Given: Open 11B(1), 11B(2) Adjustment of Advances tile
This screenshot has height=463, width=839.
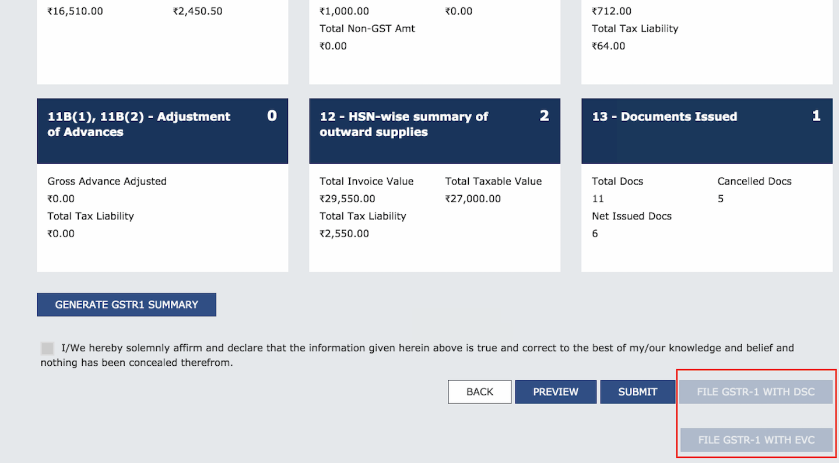Looking at the screenshot, I should tap(139, 124).
